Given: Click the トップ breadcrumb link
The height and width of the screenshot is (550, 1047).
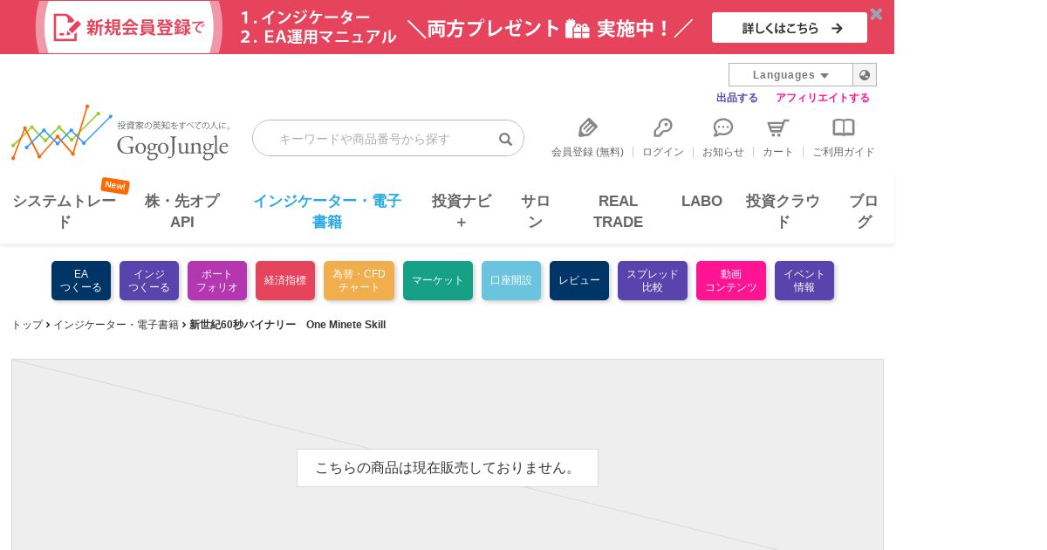Looking at the screenshot, I should pos(27,325).
